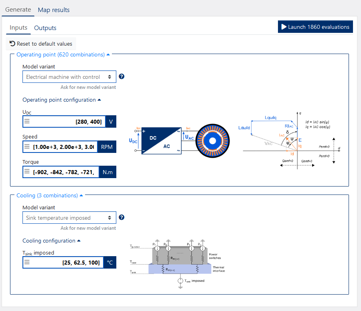
Task: Switch to the Map results tab
Action: (54, 10)
